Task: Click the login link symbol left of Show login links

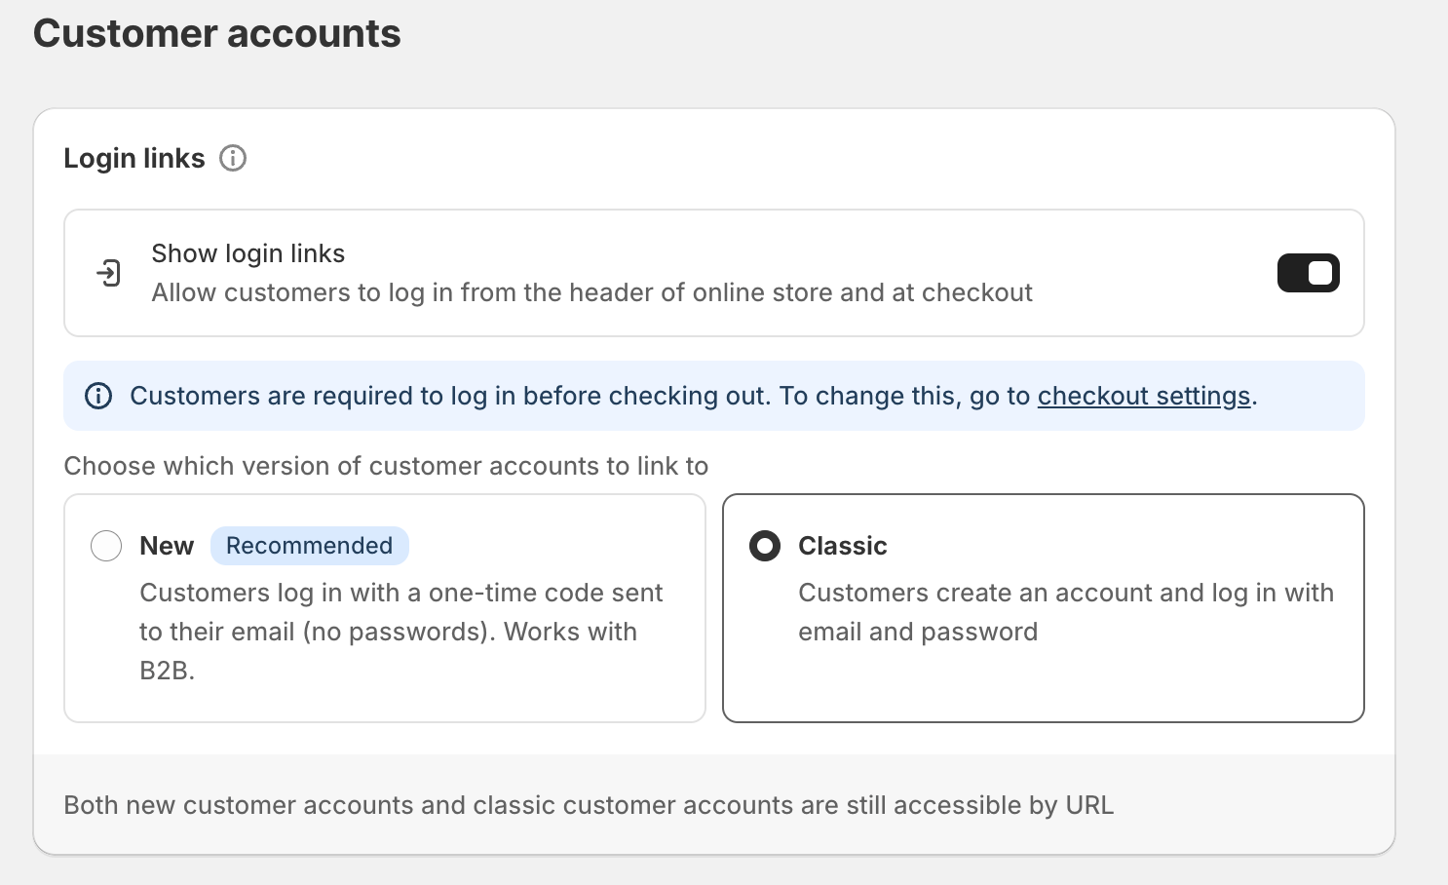Action: pyautogui.click(x=110, y=273)
